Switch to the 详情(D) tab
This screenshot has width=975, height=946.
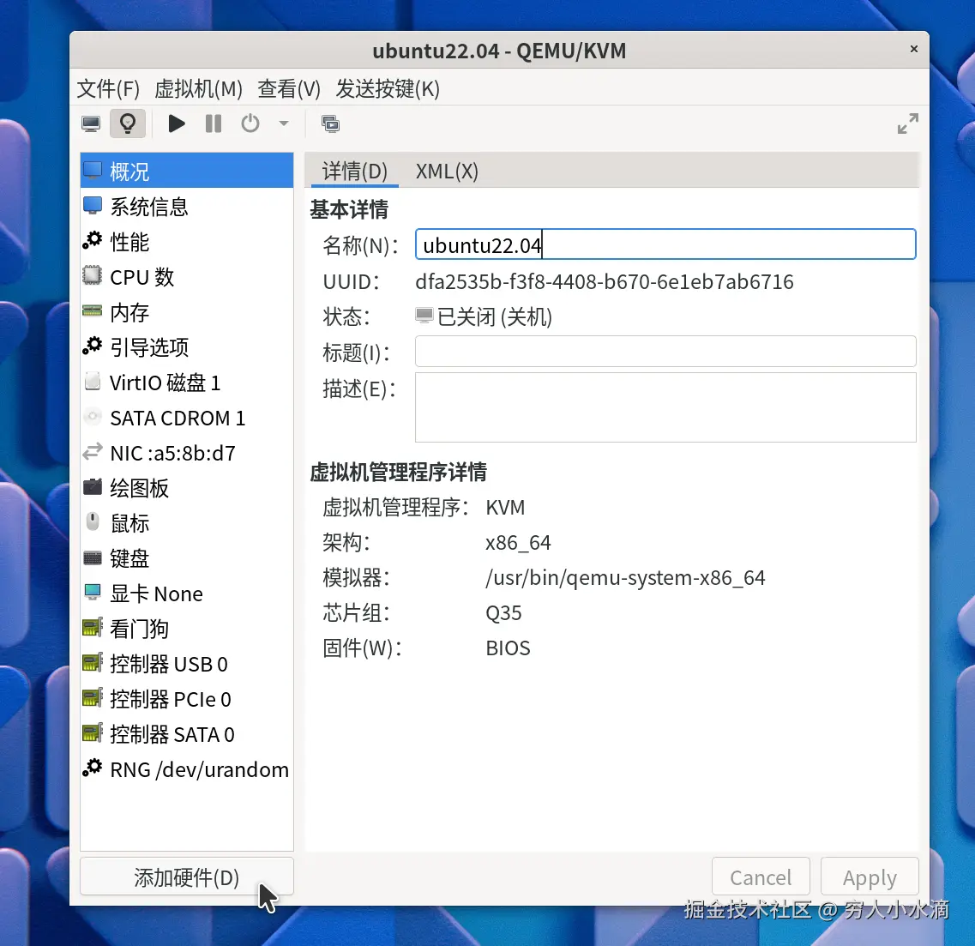coord(354,171)
